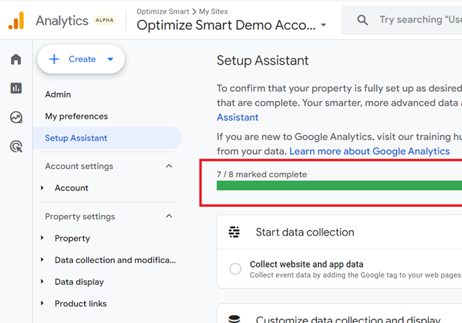Open Data collection and modifica... item

point(115,260)
